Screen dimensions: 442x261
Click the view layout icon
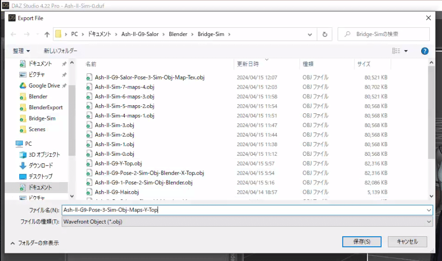click(x=396, y=51)
